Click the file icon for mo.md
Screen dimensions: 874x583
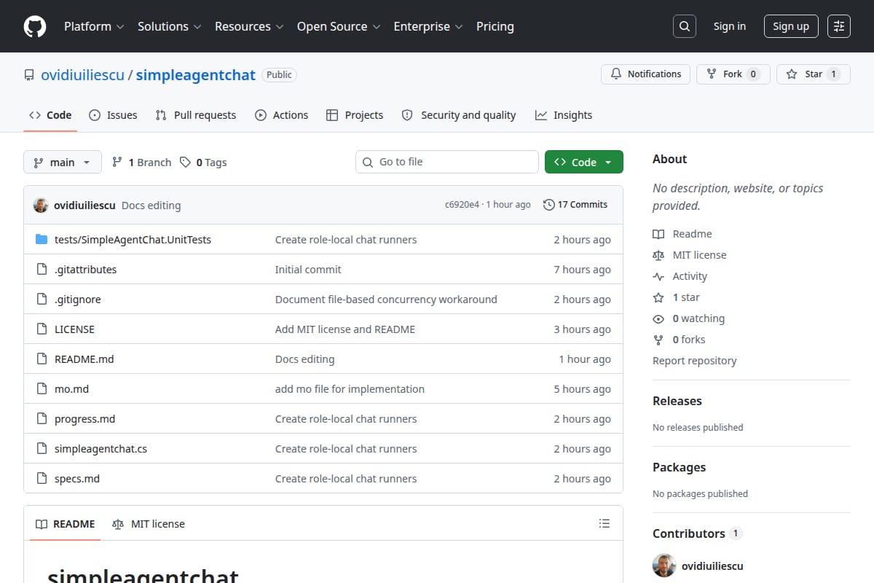42,389
